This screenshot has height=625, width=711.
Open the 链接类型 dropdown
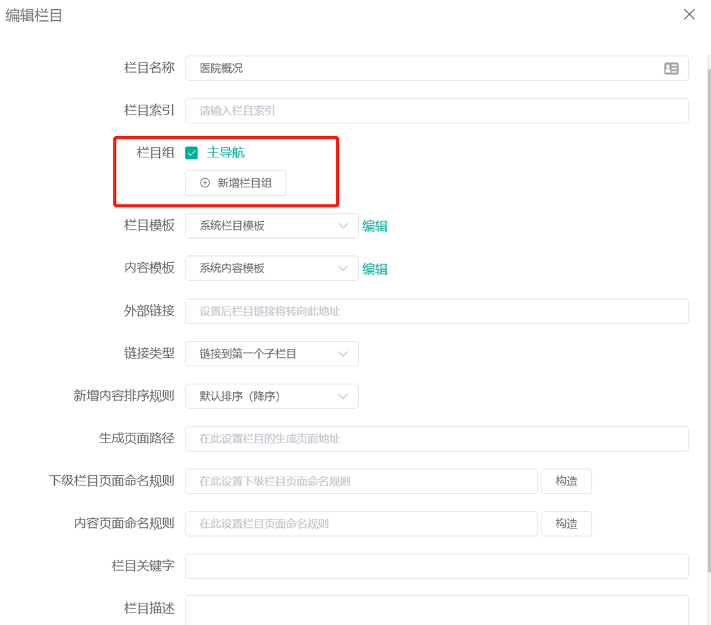click(x=271, y=354)
